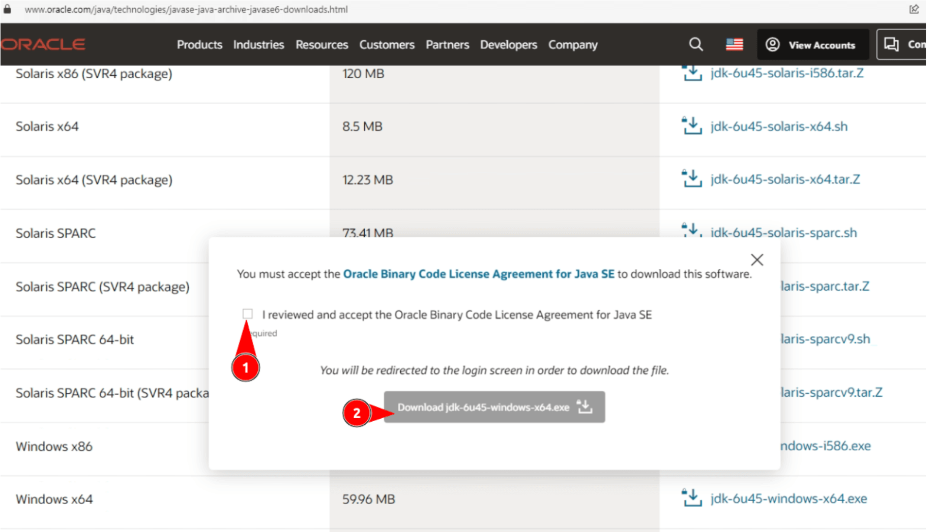Viewport: 935px width, 532px height.
Task: Select the Solaris x64 row label
Action: [x=47, y=127]
